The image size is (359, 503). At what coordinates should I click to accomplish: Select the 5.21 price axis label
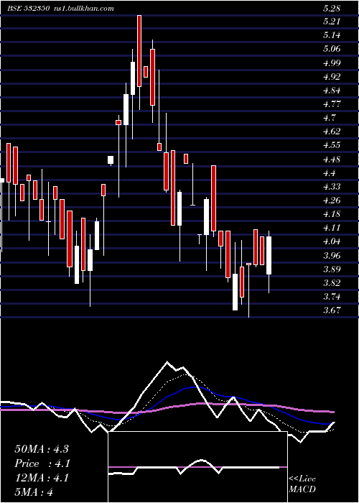click(332, 22)
